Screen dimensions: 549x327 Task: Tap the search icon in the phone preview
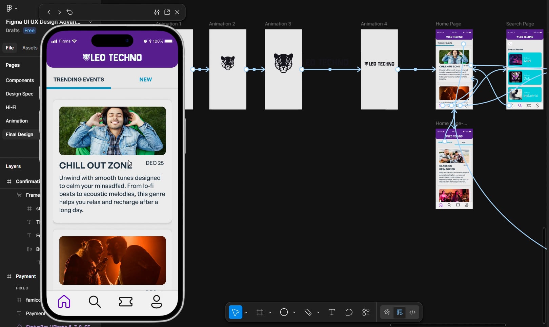click(95, 301)
